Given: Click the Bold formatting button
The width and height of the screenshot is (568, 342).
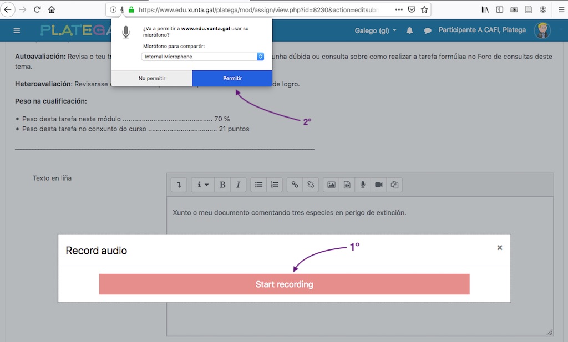Looking at the screenshot, I should (x=222, y=185).
